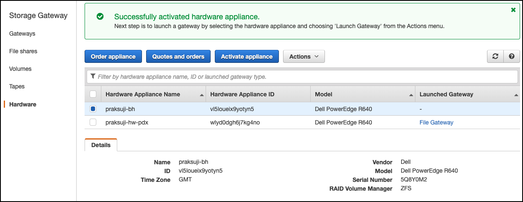Open the Gateways section in sidebar

(x=22, y=34)
